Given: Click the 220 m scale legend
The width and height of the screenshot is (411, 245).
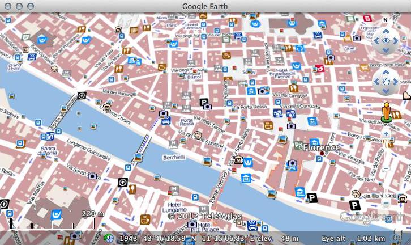Looking at the screenshot, I should pos(92,214).
